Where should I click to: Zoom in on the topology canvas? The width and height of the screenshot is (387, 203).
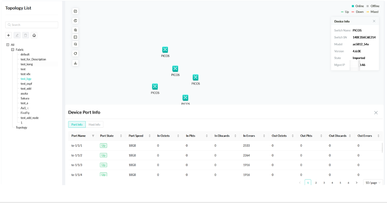coord(75,30)
